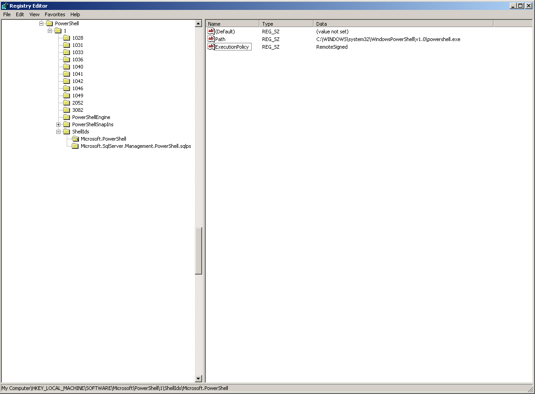Screen dimensions: 535x394
Task: Click the top-level PowerShell folder icon
Action: 50,23
